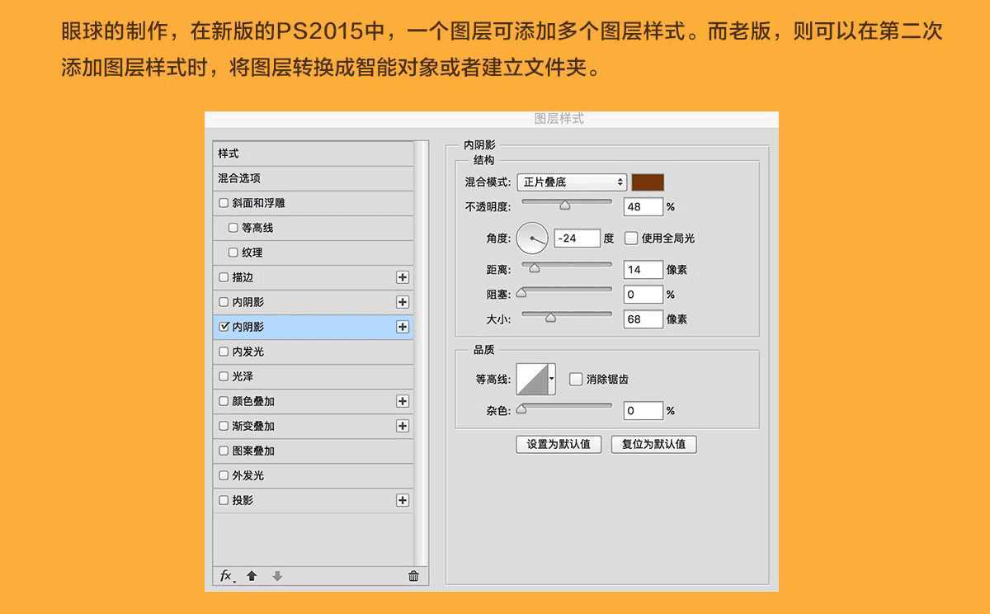
Task: Open the 混合模式 blend mode dropdown
Action: [x=572, y=182]
